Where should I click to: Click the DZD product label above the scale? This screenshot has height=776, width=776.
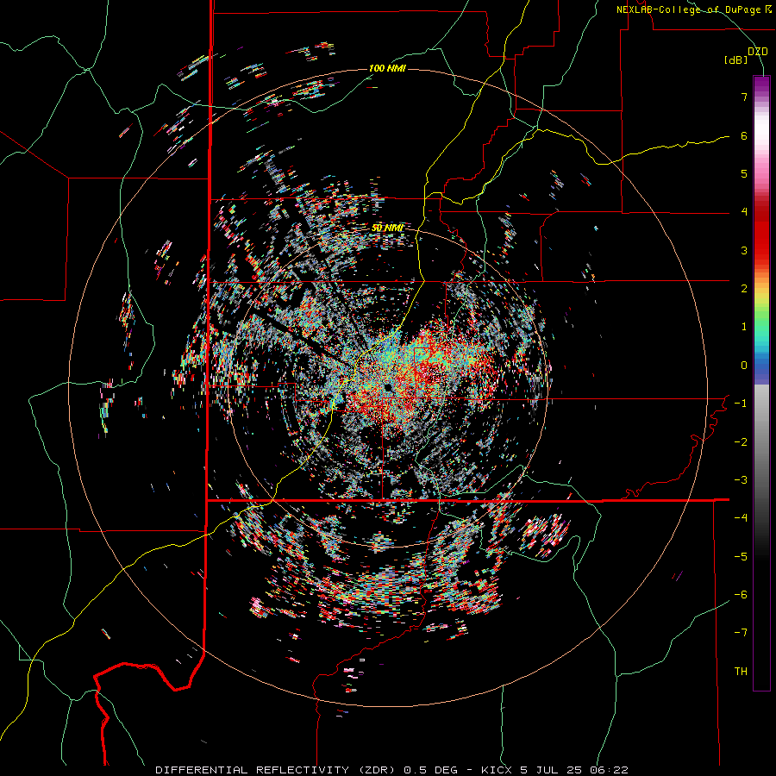pos(758,52)
